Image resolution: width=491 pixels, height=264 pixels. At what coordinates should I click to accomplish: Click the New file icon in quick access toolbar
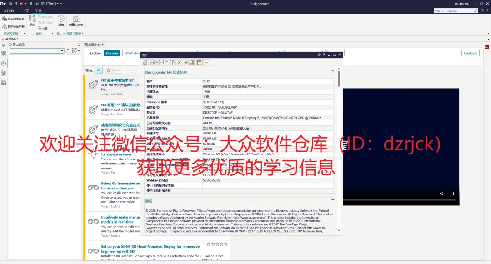click(x=10, y=4)
